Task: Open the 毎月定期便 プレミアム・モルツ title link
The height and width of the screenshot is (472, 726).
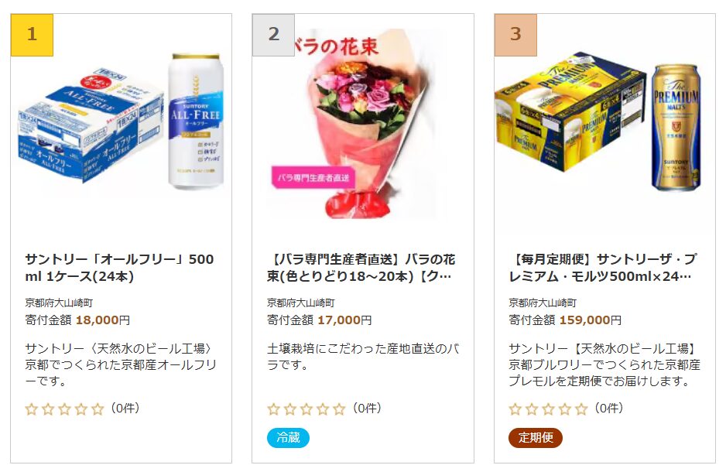Action: 603,268
